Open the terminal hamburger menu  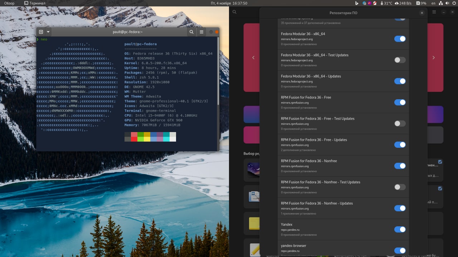click(x=201, y=32)
